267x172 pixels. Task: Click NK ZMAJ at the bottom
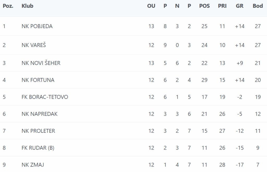point(33,165)
